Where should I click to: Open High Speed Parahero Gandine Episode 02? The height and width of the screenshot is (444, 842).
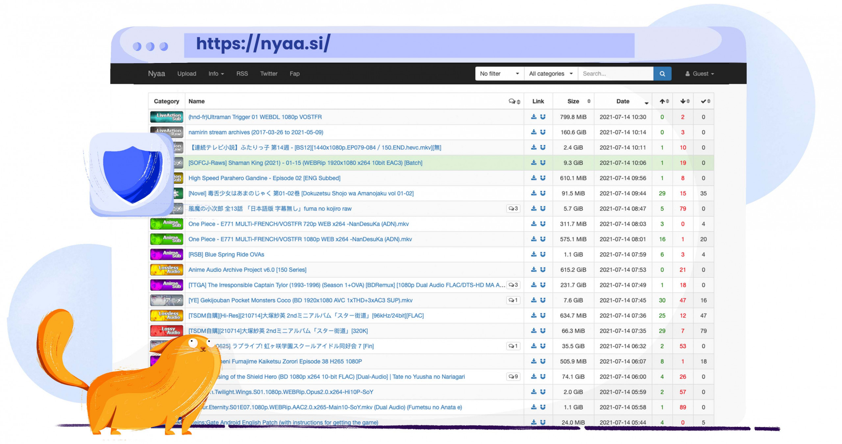264,178
